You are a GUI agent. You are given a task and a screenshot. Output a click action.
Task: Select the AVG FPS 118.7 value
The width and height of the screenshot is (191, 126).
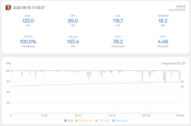[118, 21]
